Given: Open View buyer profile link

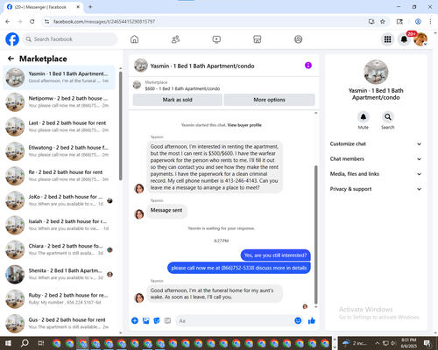Looking at the screenshot, I should point(244,125).
